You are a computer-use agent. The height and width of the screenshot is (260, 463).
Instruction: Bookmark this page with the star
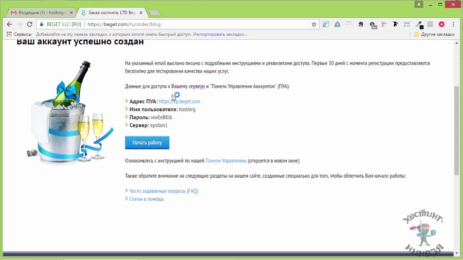(314, 24)
